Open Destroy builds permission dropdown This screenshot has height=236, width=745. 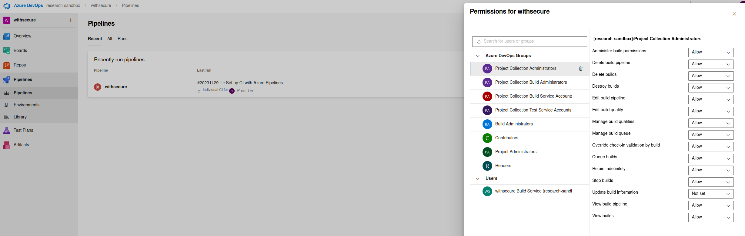[x=711, y=88]
